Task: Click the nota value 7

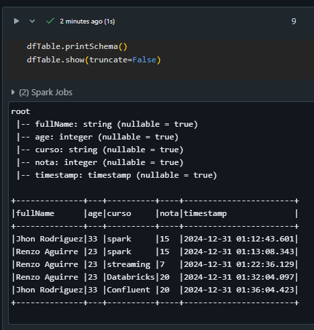Action: [162, 264]
